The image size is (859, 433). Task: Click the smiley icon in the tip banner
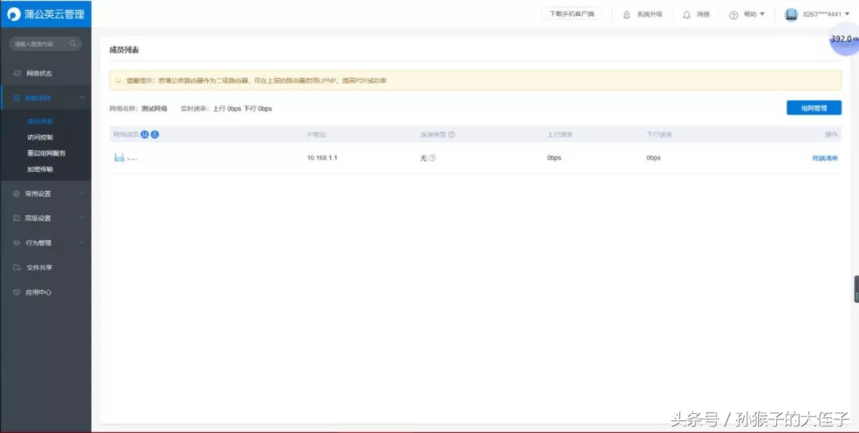[x=119, y=80]
